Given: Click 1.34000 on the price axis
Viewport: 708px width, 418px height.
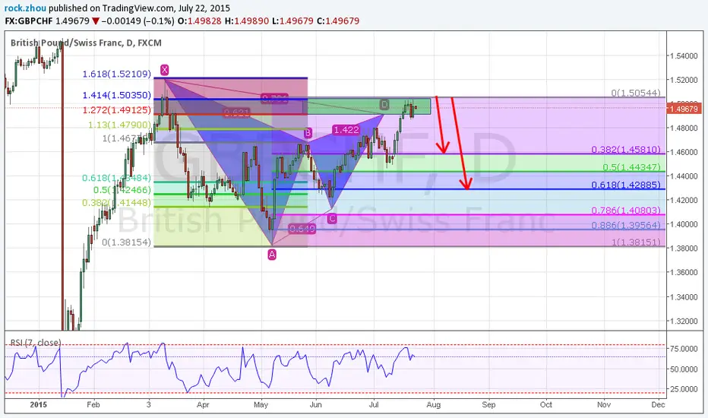Looking at the screenshot, I should click(684, 297).
